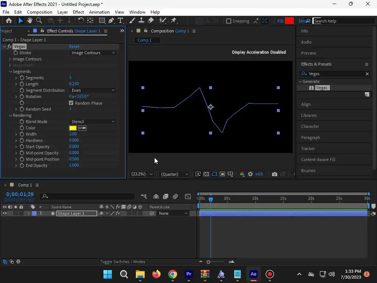Click Toggle Switches / Modes button

(123, 262)
